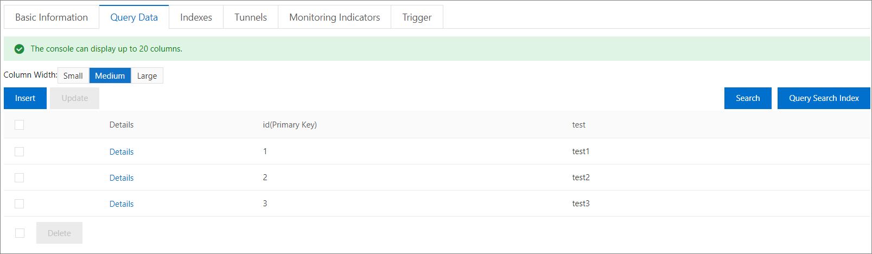Screen dimensions: 872x254
Task: Open the Tunnels tab
Action: pyautogui.click(x=250, y=17)
